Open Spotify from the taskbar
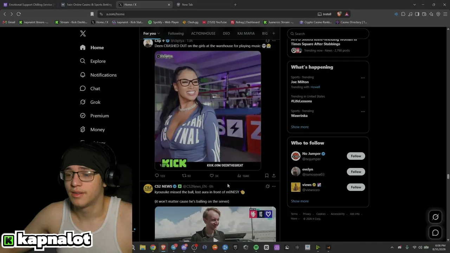This screenshot has width=450, height=253. [256, 247]
